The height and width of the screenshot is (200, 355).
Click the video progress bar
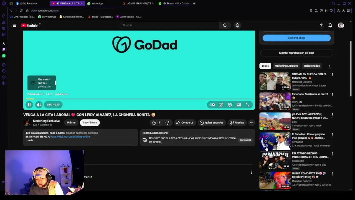[139, 99]
